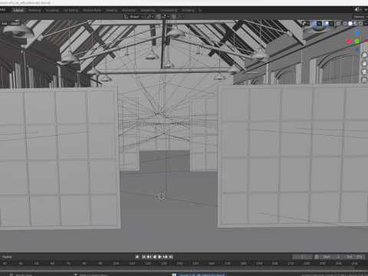The image size is (368, 276).
Task: Toggle X-Ray mode
Action: 338,24
